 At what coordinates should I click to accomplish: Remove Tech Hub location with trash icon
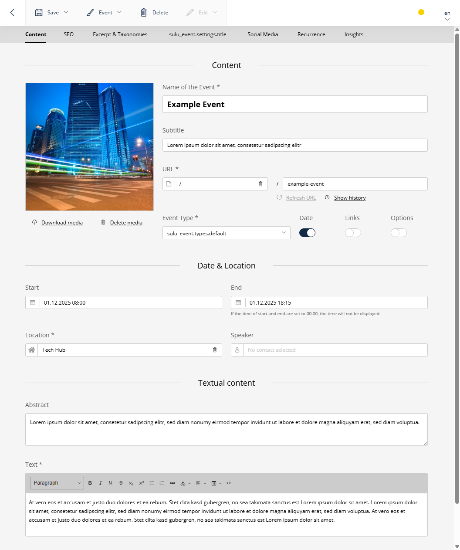215,350
